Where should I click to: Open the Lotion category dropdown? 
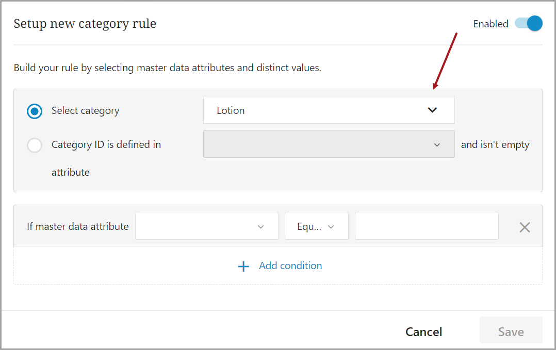click(x=328, y=110)
